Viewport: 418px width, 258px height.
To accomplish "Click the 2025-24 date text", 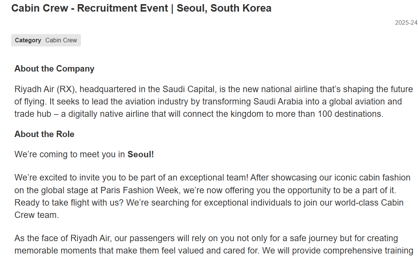I will (x=406, y=23).
